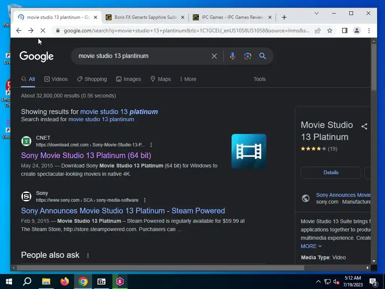Select the All results filter
Viewport: 385px width, 289px height.
pos(28,79)
